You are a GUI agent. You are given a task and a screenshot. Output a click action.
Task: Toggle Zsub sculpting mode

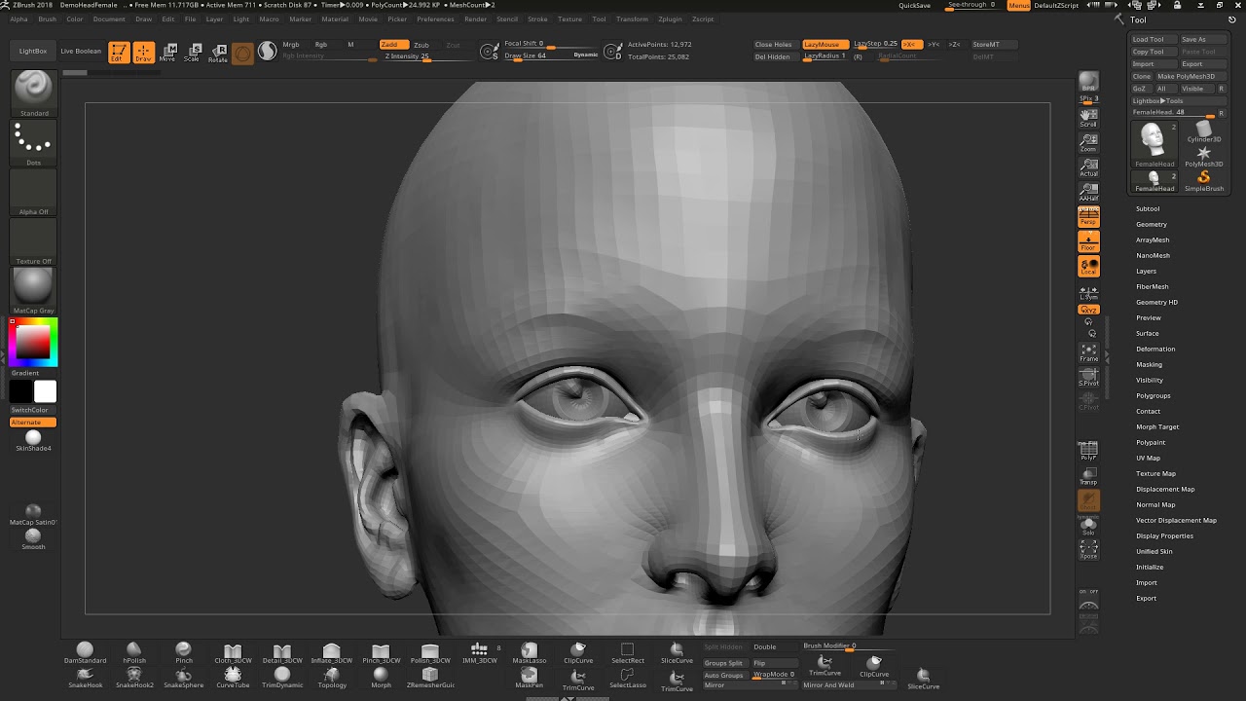(x=421, y=45)
